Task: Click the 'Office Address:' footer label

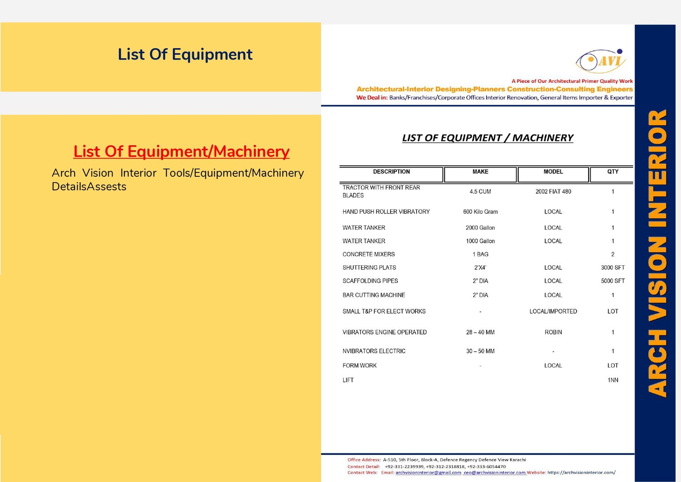Action: click(364, 460)
